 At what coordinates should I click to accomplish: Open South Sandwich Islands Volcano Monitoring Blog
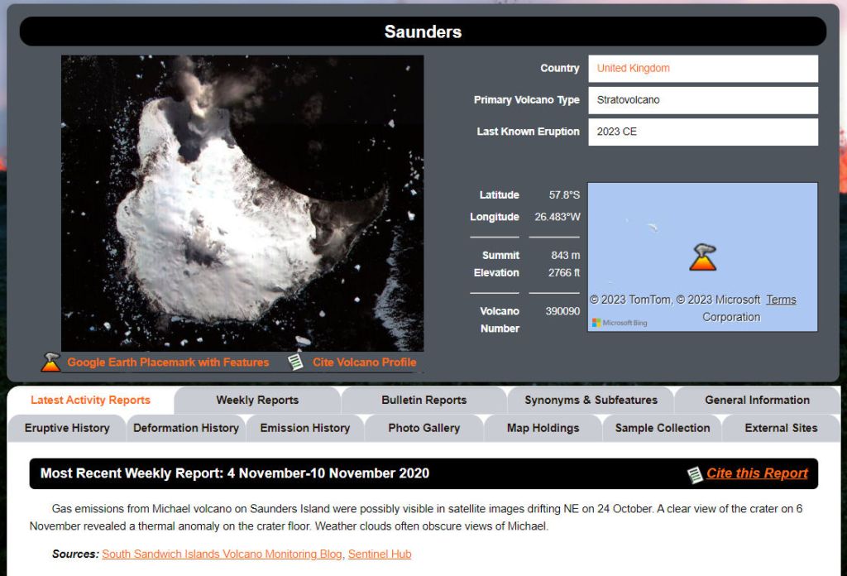[222, 554]
